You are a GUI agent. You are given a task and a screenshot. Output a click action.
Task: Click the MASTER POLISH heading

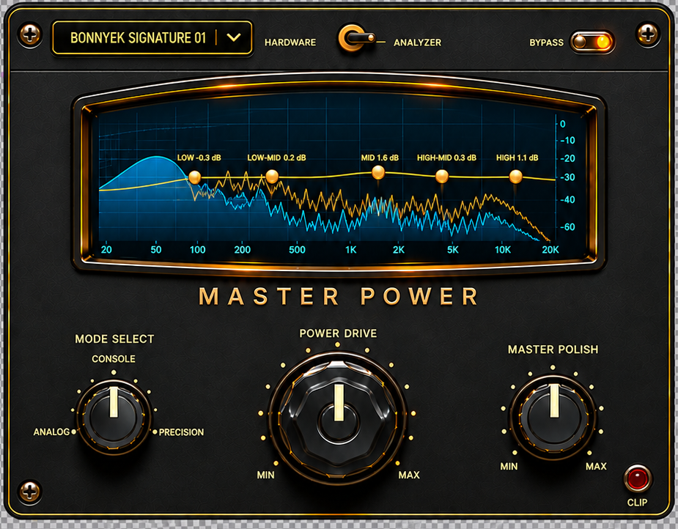click(553, 349)
